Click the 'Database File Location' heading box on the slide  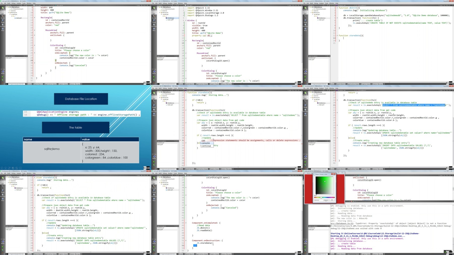coord(81,99)
